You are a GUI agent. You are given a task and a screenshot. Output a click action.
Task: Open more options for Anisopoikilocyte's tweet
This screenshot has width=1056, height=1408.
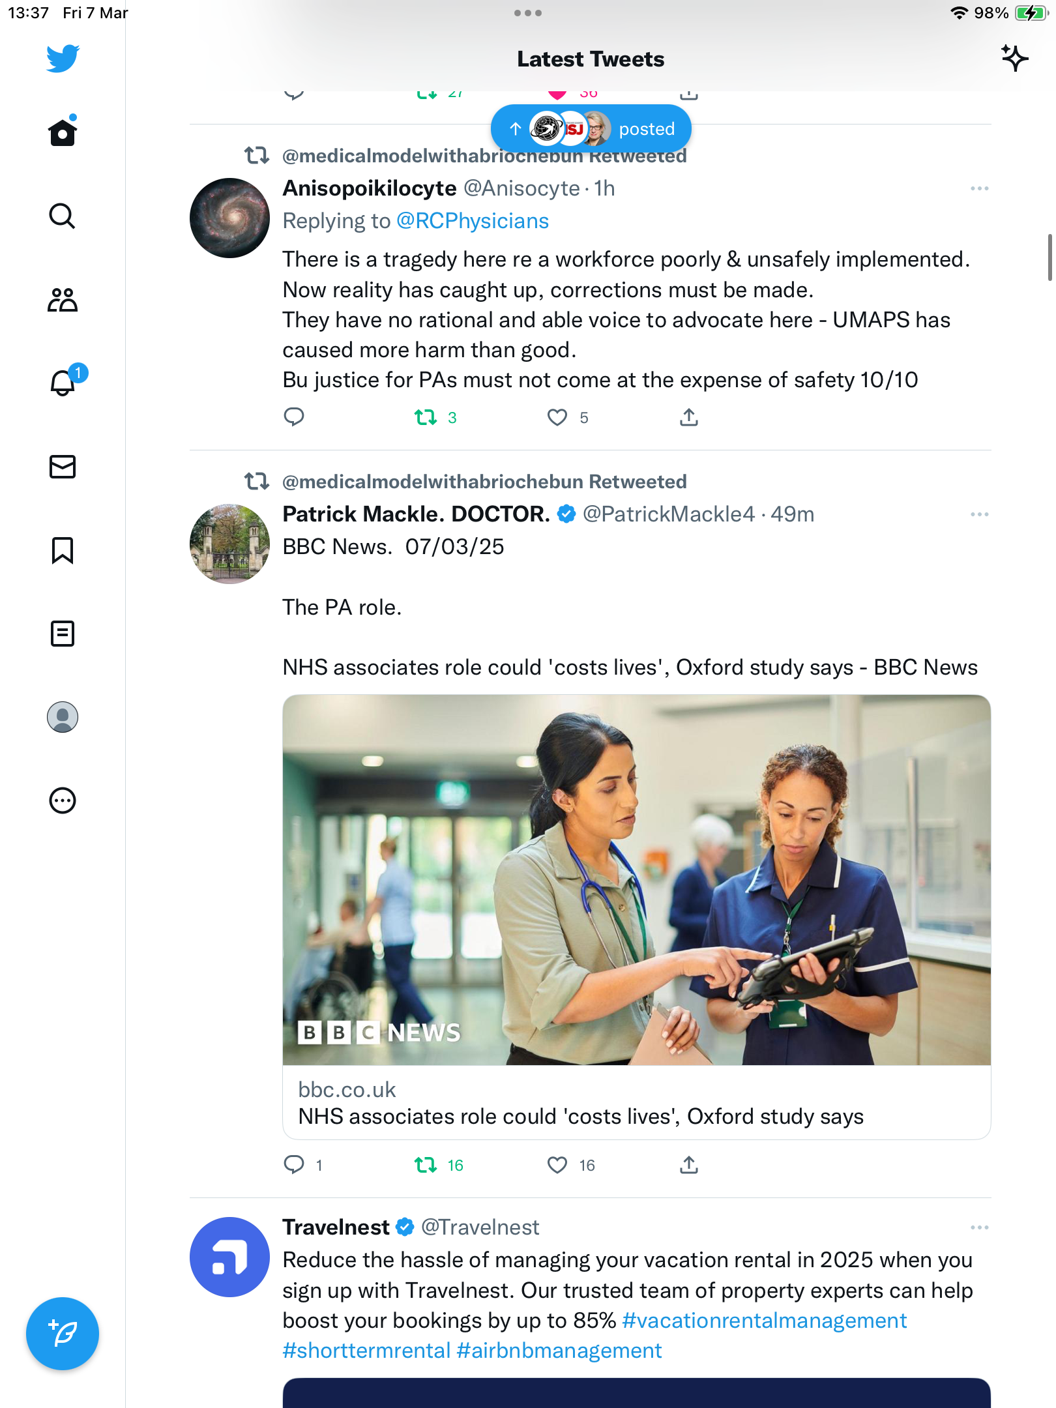point(979,188)
